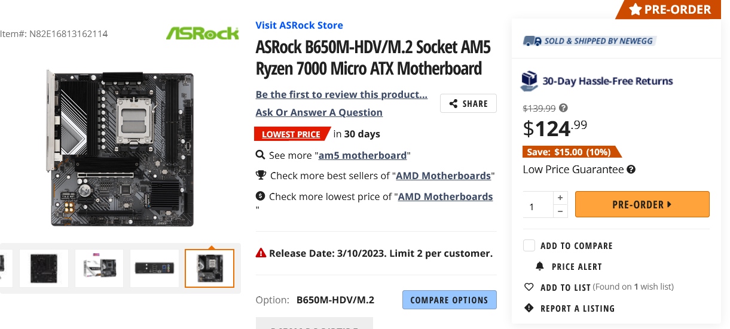Screen dimensions: 730x329
Task: Open the Compare Options button
Action: 449,300
